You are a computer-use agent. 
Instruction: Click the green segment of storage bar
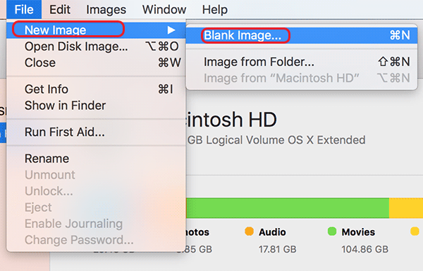(x=288, y=208)
